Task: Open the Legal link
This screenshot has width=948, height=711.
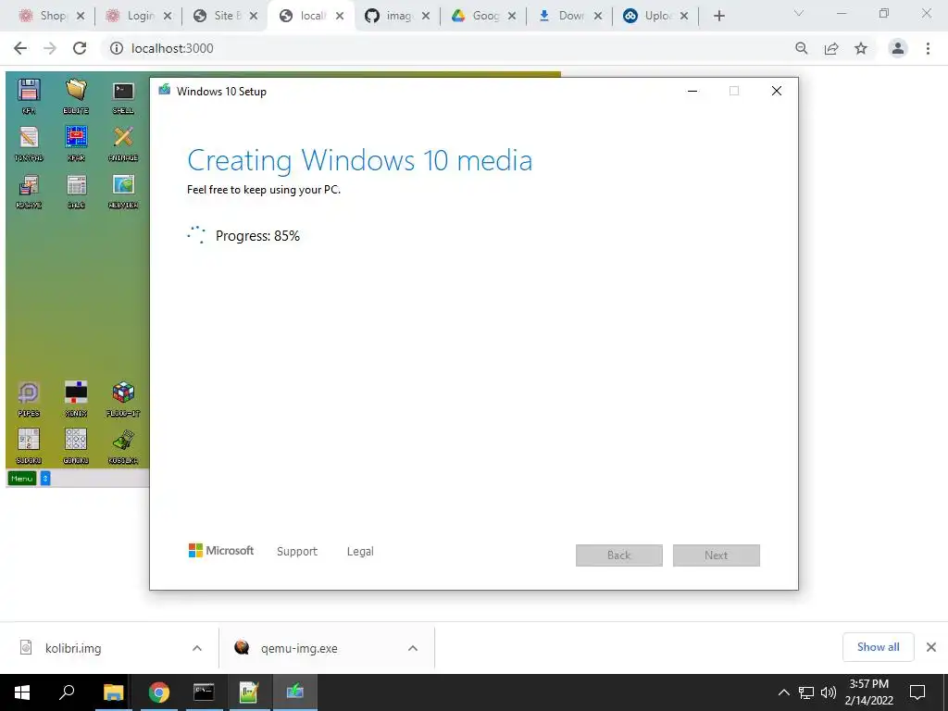Action: pos(360,551)
